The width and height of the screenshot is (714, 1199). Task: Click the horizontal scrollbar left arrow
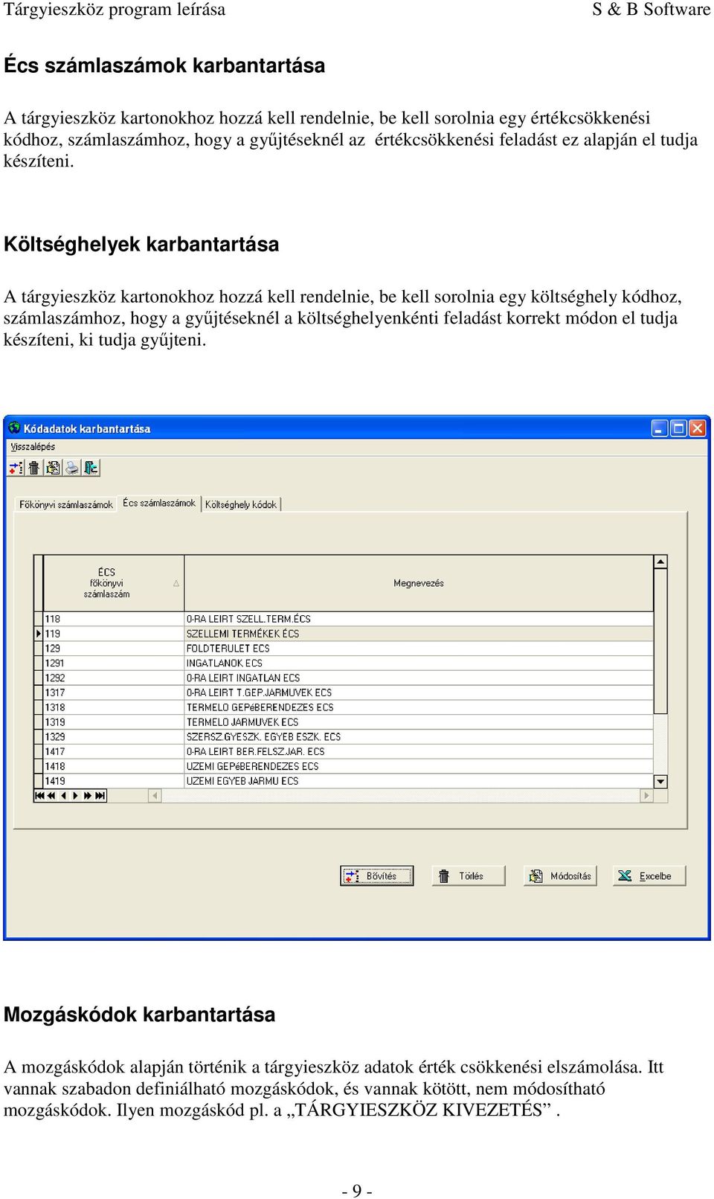155,796
